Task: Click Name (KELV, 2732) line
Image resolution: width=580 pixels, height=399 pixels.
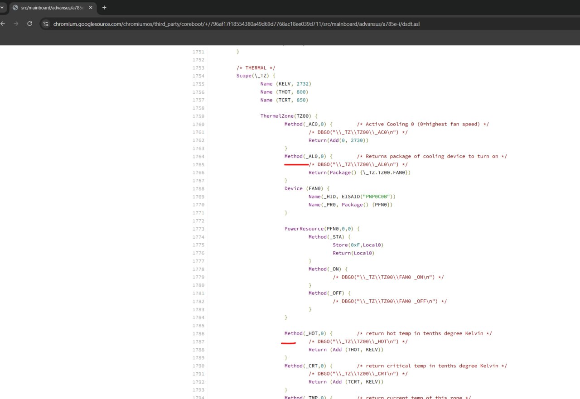Action: 286,84
